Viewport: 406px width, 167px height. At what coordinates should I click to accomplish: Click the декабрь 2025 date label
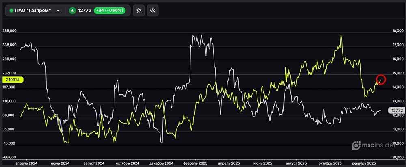[x=364, y=163]
